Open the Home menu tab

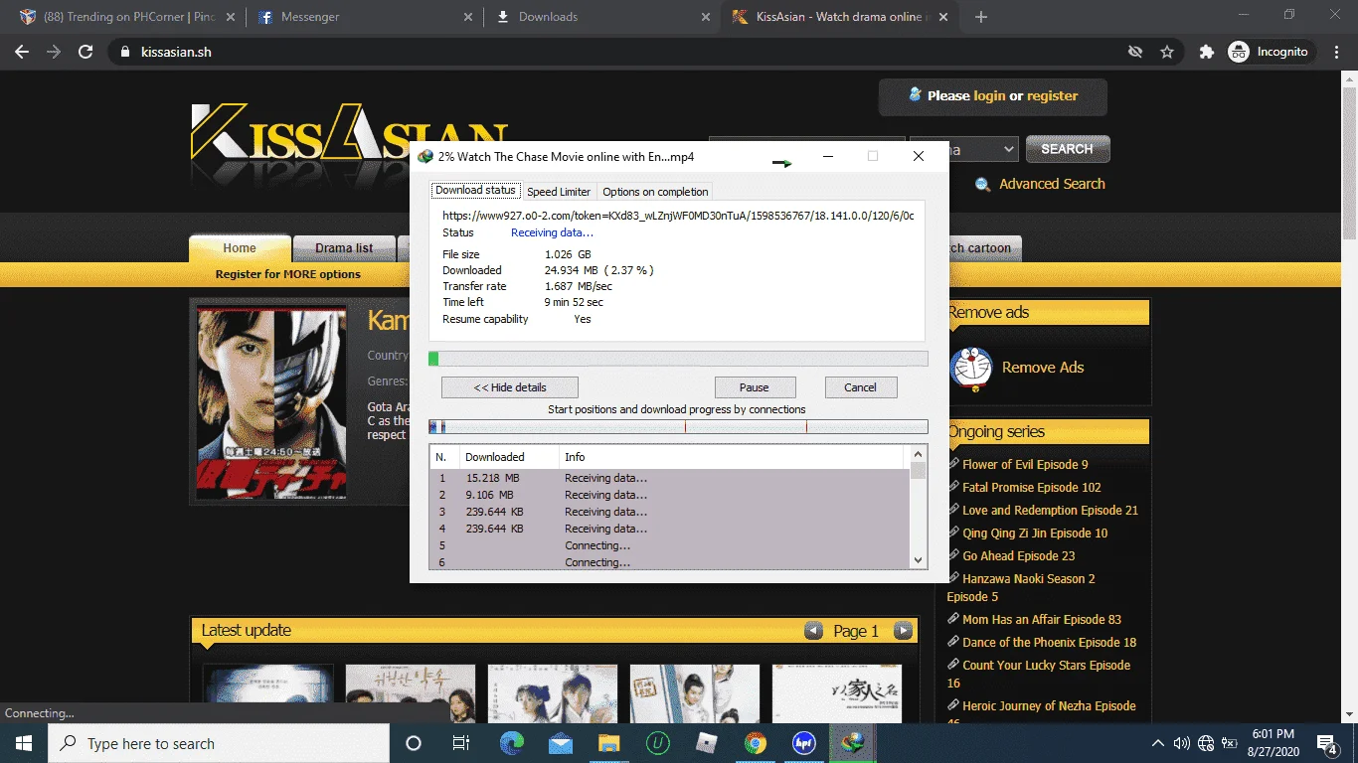point(240,248)
